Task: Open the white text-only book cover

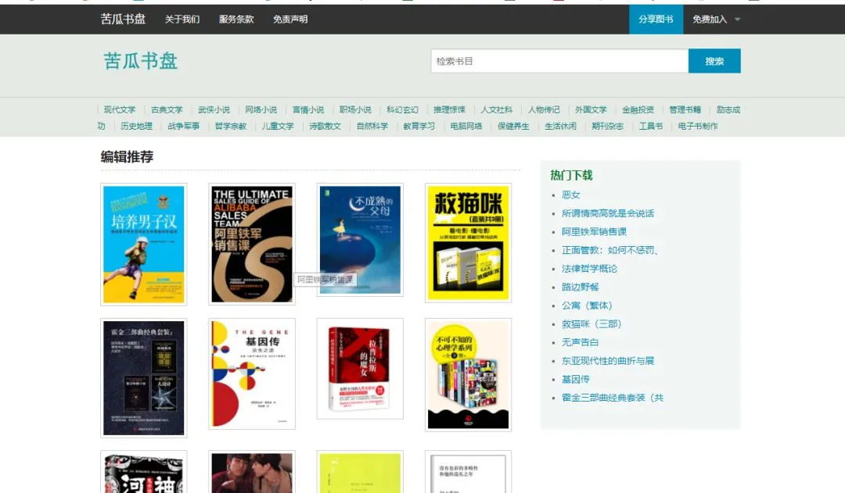Action: pos(469,472)
